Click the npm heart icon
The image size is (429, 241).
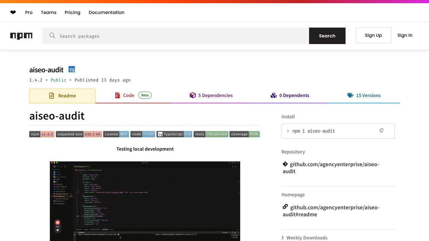point(13,12)
